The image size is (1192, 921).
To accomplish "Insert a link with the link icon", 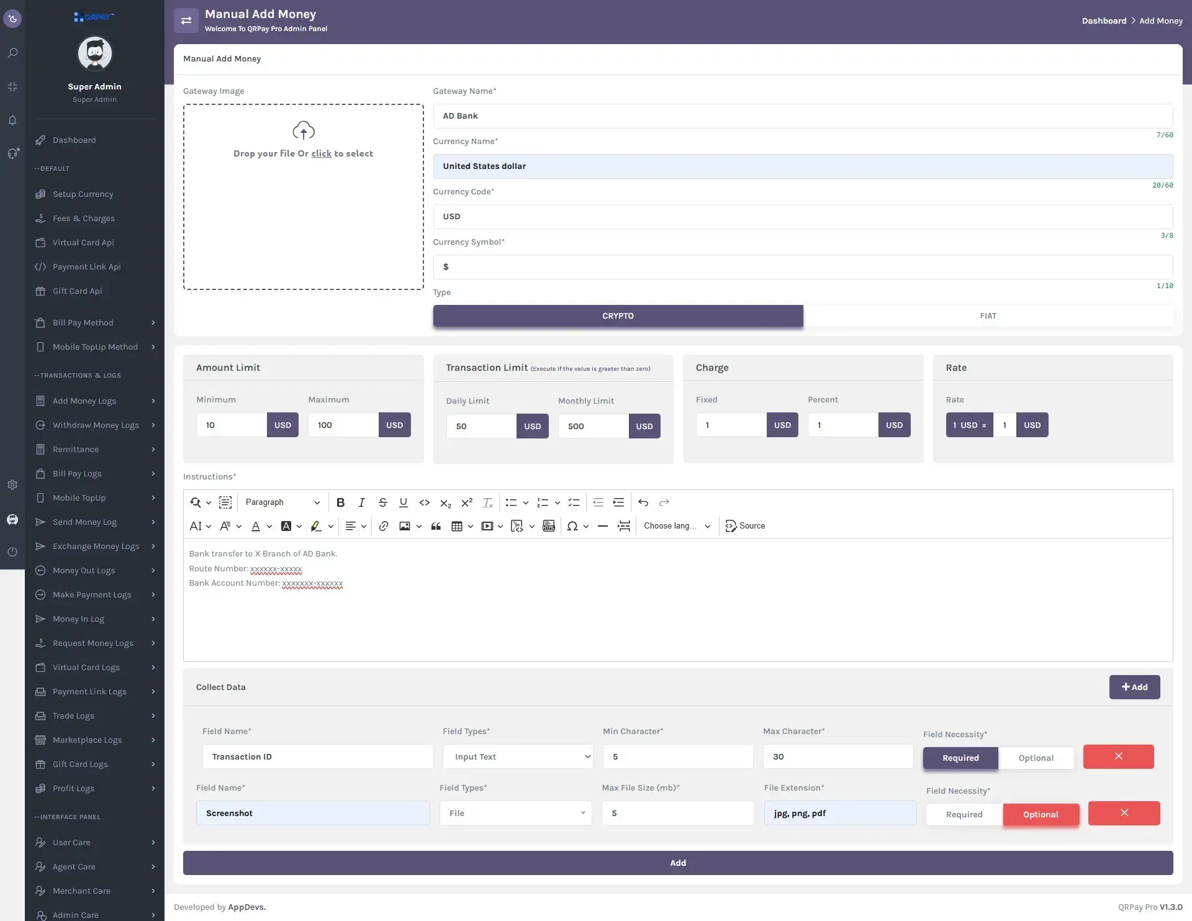I will tap(384, 526).
